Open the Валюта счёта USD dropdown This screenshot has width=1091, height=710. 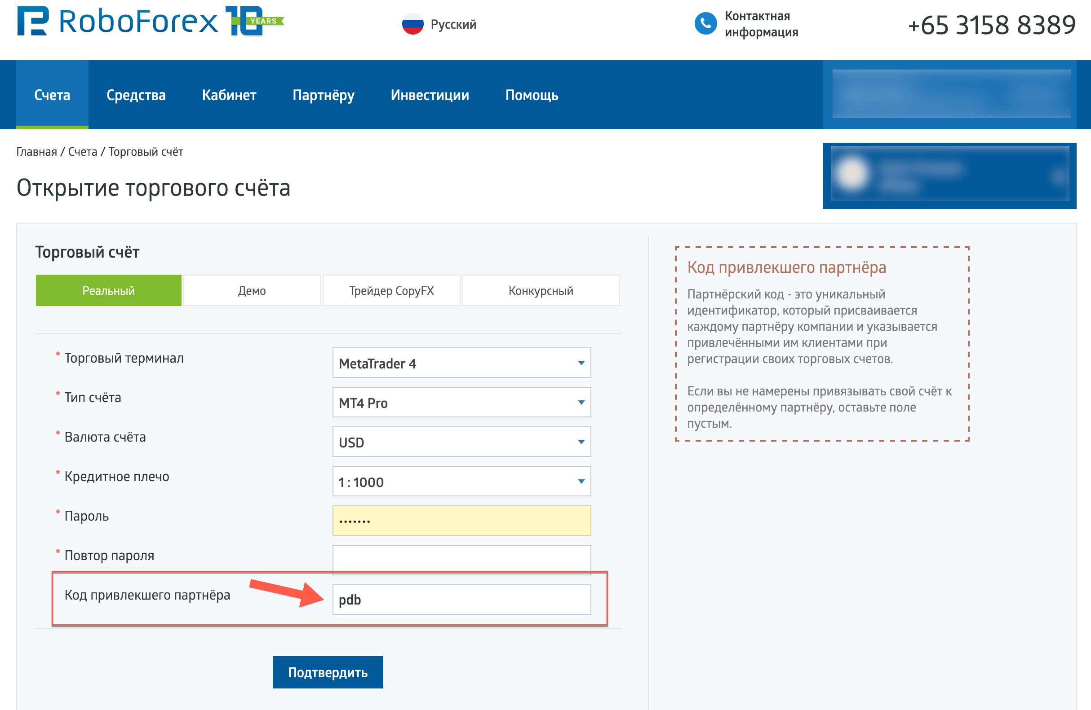[x=461, y=442]
